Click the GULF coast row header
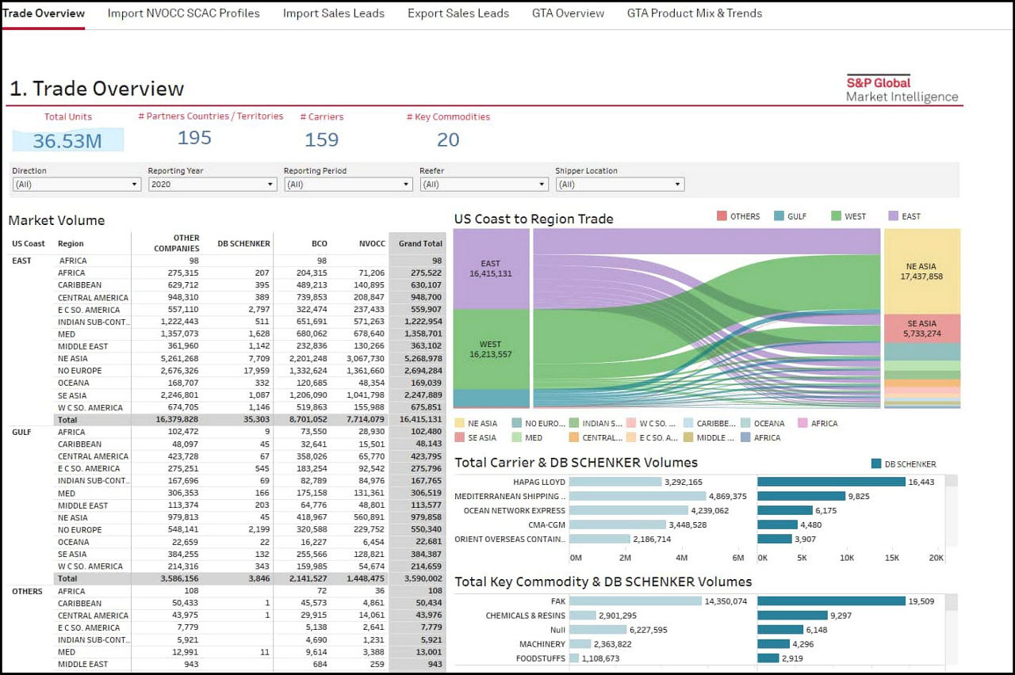 pyautogui.click(x=21, y=432)
